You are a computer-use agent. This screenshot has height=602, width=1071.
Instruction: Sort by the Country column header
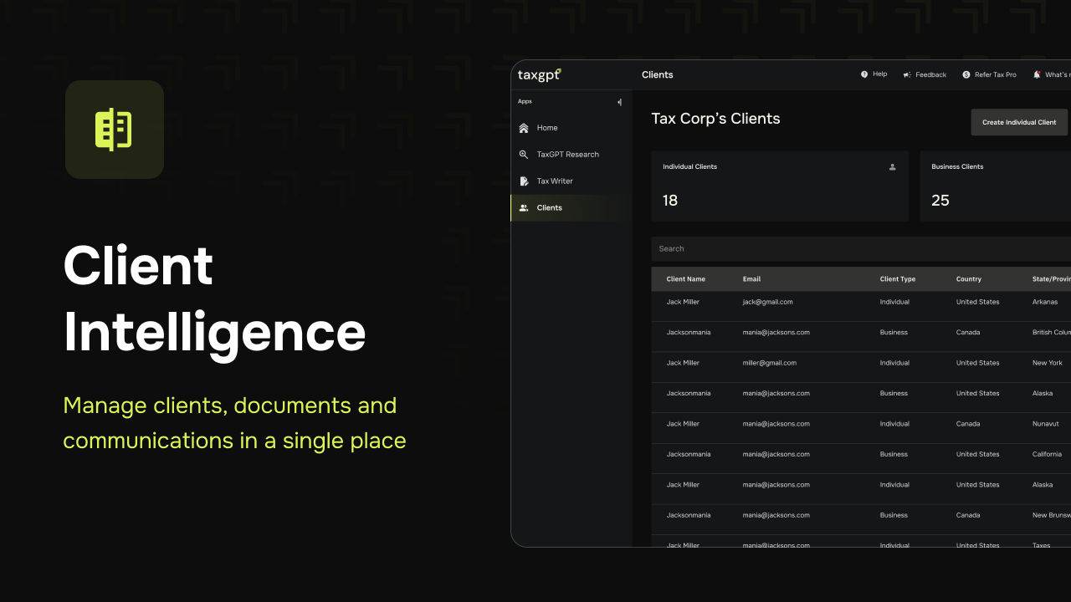tap(969, 279)
